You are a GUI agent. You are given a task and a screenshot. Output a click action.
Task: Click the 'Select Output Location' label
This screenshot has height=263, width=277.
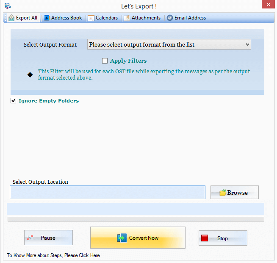[x=40, y=182]
